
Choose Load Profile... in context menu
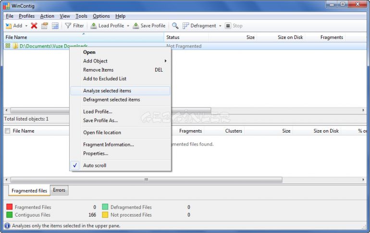pyautogui.click(x=120, y=111)
